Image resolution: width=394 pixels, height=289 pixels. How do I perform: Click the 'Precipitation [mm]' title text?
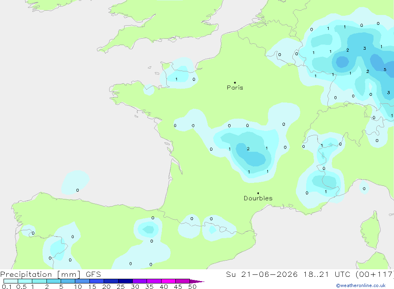(x=40, y=274)
